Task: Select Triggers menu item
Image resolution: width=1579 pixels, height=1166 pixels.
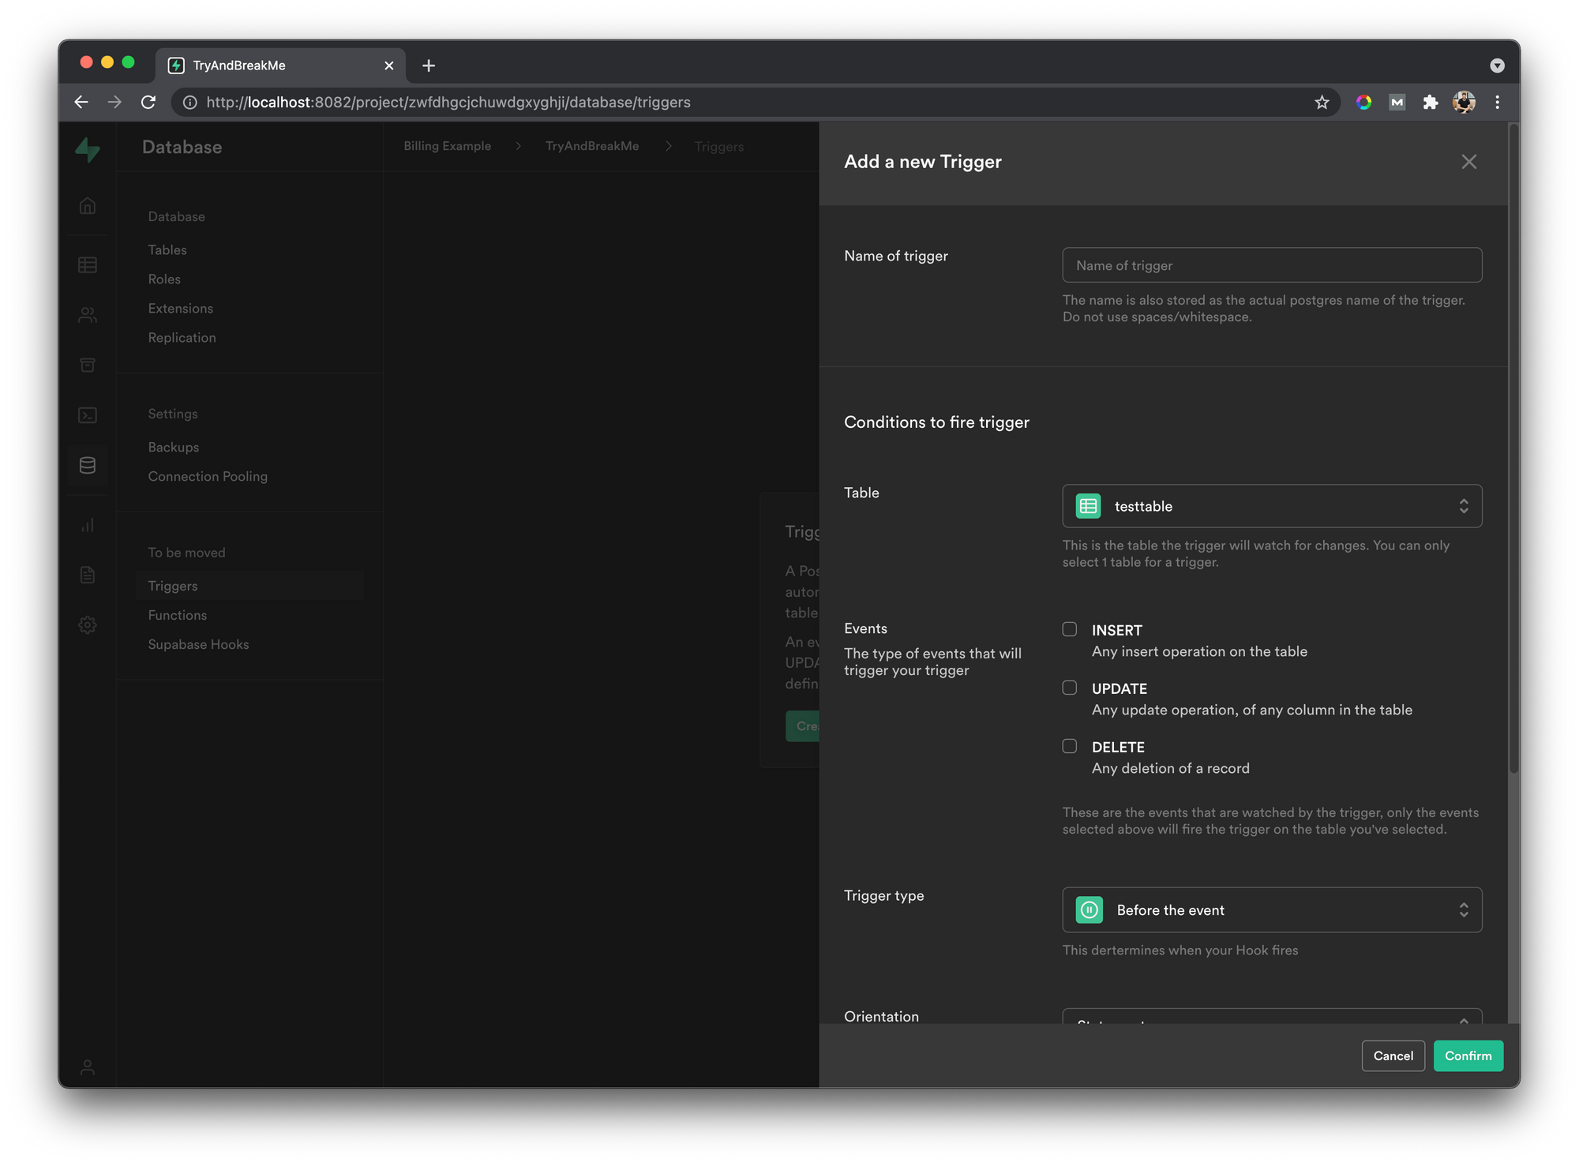Action: 249,586
